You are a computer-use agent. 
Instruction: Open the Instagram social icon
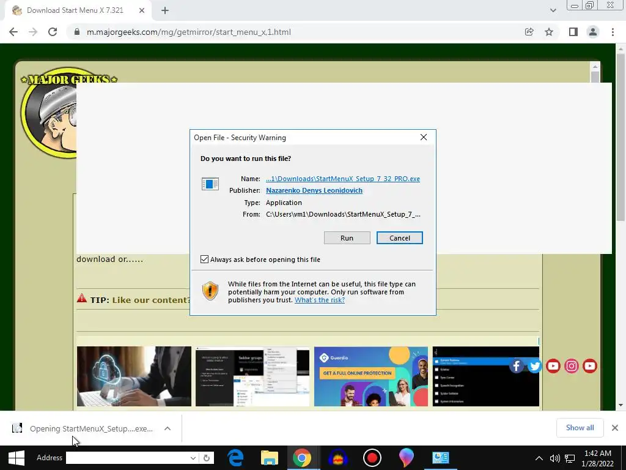coord(572,366)
